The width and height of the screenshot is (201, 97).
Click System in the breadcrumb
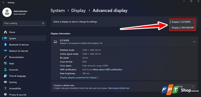coord(58,11)
